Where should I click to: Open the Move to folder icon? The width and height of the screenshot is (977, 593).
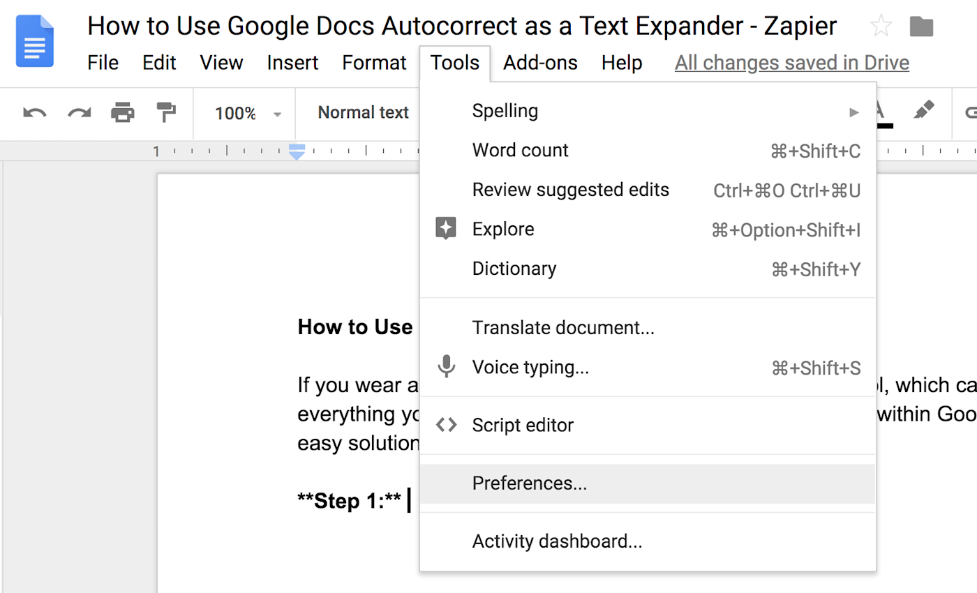coord(921,27)
